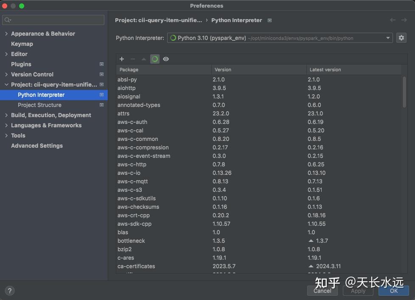415x300 pixels.
Task: Click the settings indicator beside Plugins
Action: click(101, 64)
